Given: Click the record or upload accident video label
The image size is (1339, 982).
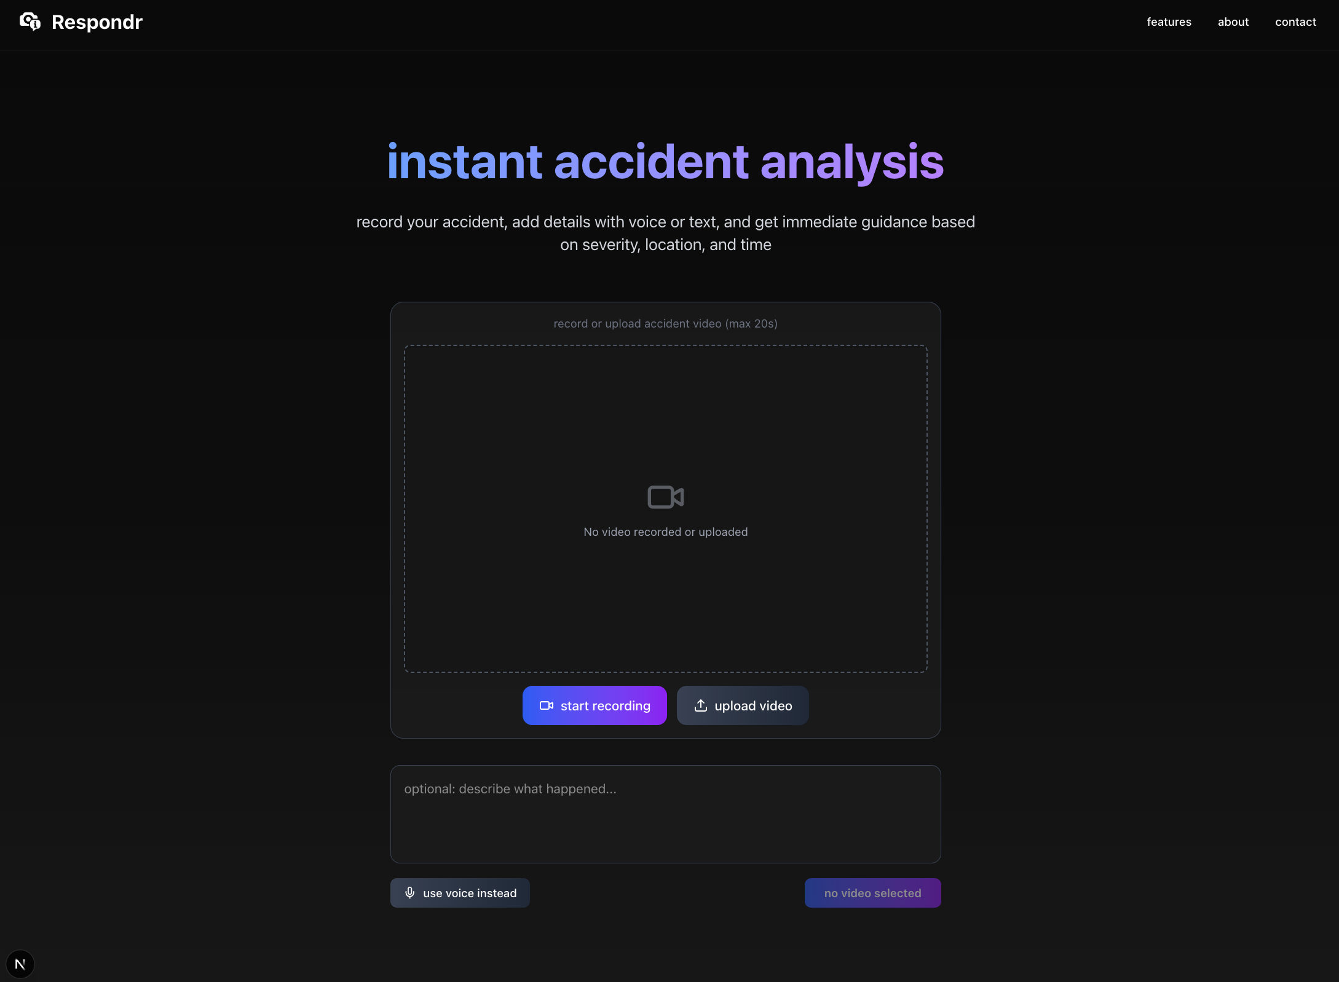Looking at the screenshot, I should (665, 324).
